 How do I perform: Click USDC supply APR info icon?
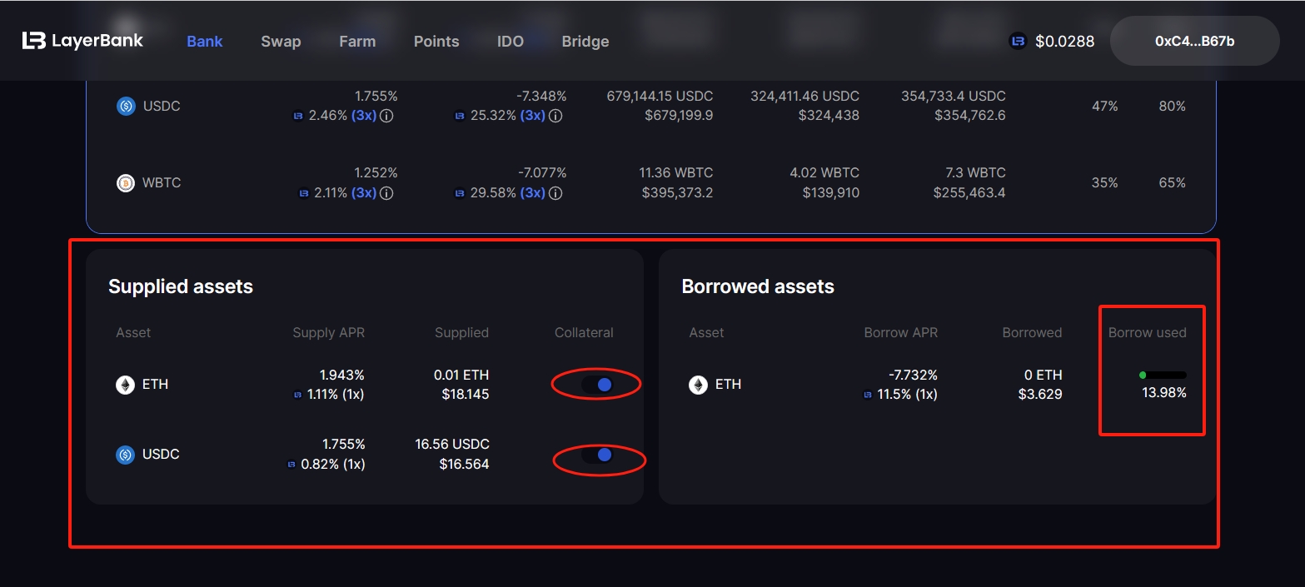pos(386,117)
